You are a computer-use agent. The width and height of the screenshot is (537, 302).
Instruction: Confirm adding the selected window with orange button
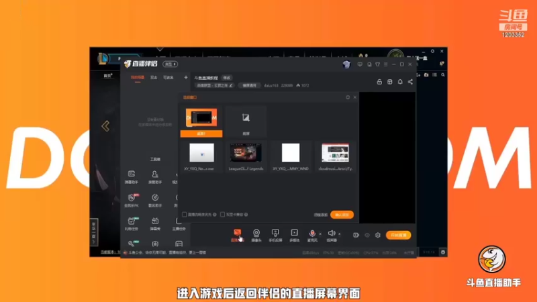342,215
